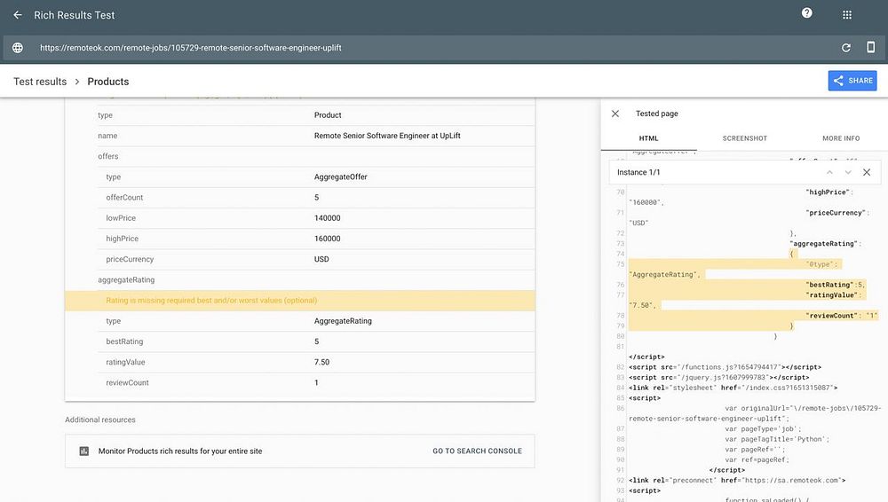Click the globe icon beside the URL
Viewport: 888px width, 502px height.
pos(18,48)
